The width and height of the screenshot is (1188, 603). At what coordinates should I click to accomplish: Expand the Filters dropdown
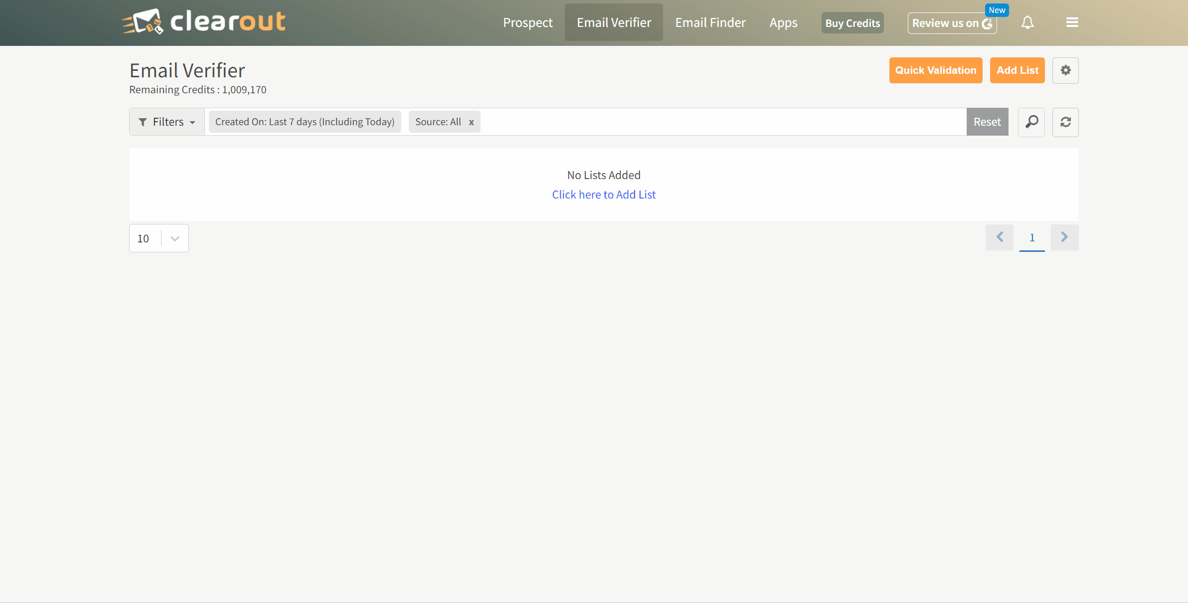coord(167,122)
